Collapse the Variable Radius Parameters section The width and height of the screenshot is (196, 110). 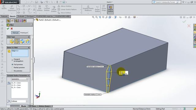point(28,75)
